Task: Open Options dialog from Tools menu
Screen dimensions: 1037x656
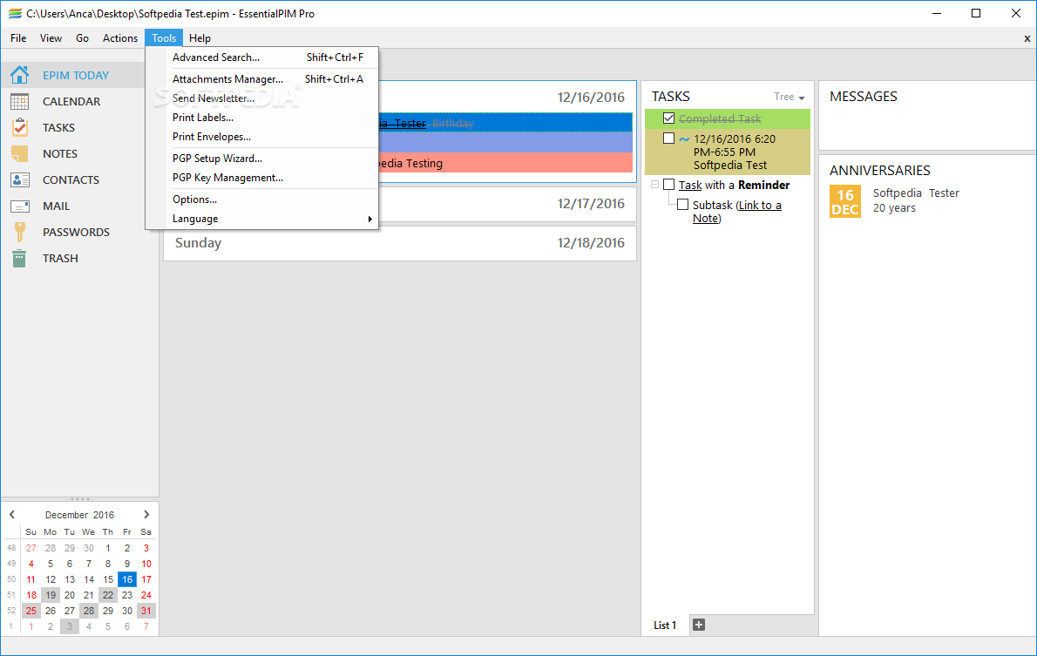Action: coord(262,200)
